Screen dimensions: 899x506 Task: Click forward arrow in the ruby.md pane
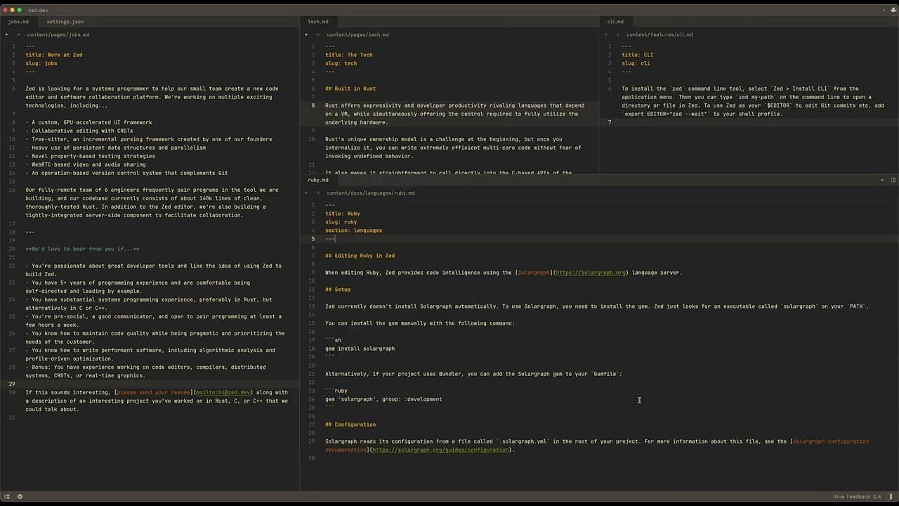click(316, 193)
